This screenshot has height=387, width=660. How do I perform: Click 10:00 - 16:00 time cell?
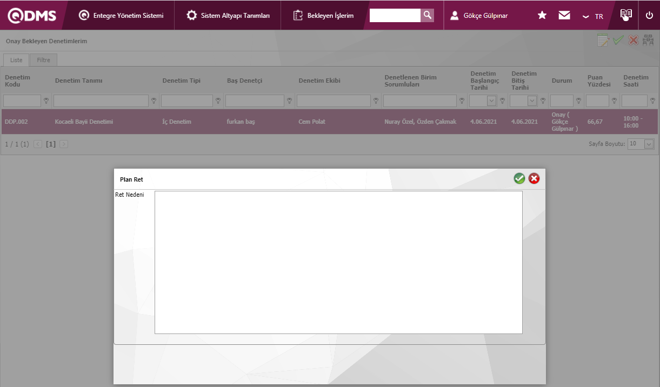(633, 122)
